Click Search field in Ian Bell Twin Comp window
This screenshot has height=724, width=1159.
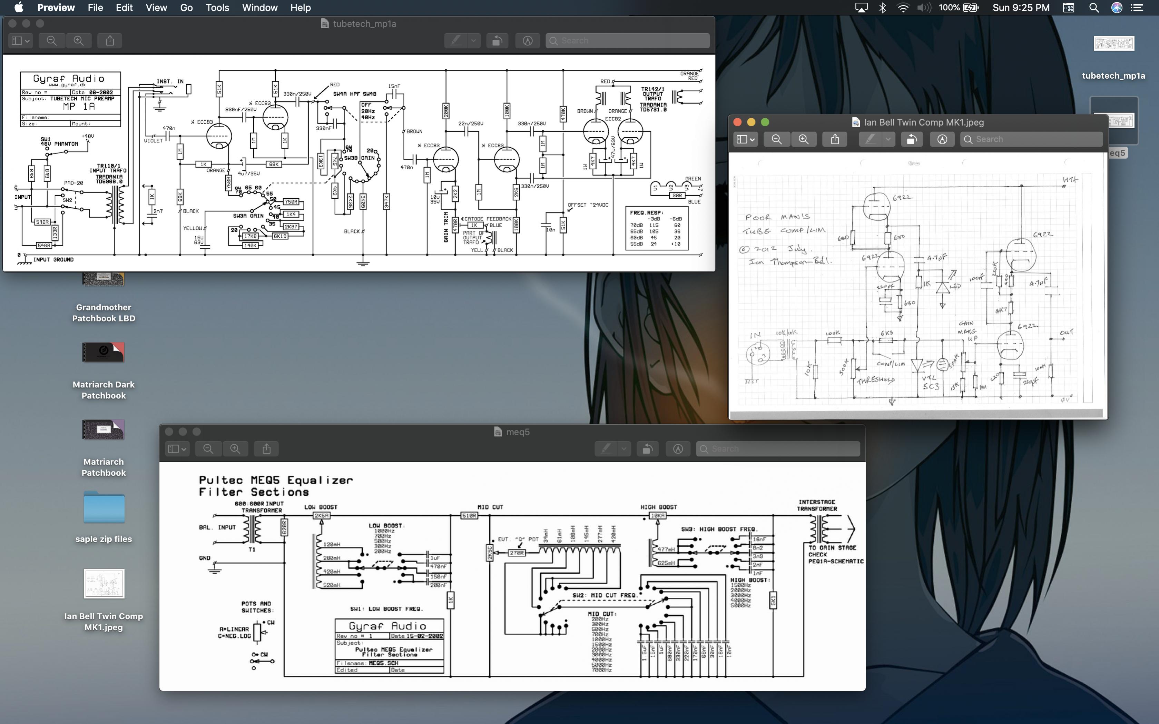click(1031, 139)
